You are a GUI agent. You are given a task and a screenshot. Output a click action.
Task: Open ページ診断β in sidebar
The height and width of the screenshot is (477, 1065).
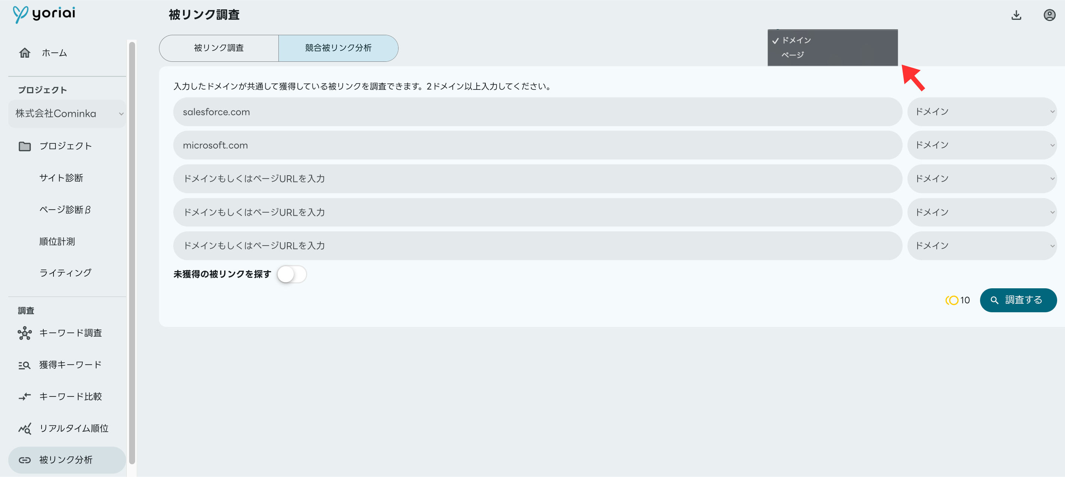[x=65, y=210]
